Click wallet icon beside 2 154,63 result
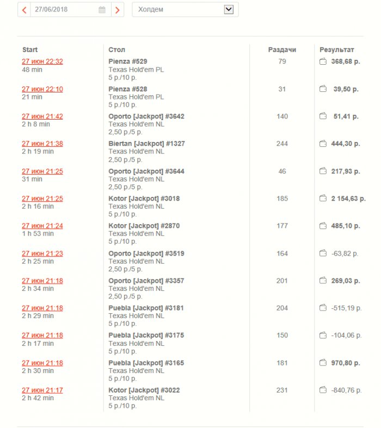 point(323,199)
